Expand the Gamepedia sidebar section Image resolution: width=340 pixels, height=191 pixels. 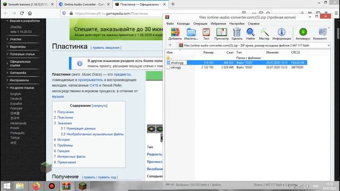(18, 73)
